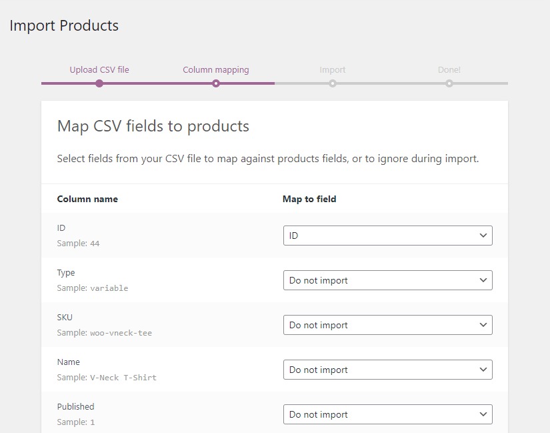Open the ID field mapping dropdown

coord(387,236)
